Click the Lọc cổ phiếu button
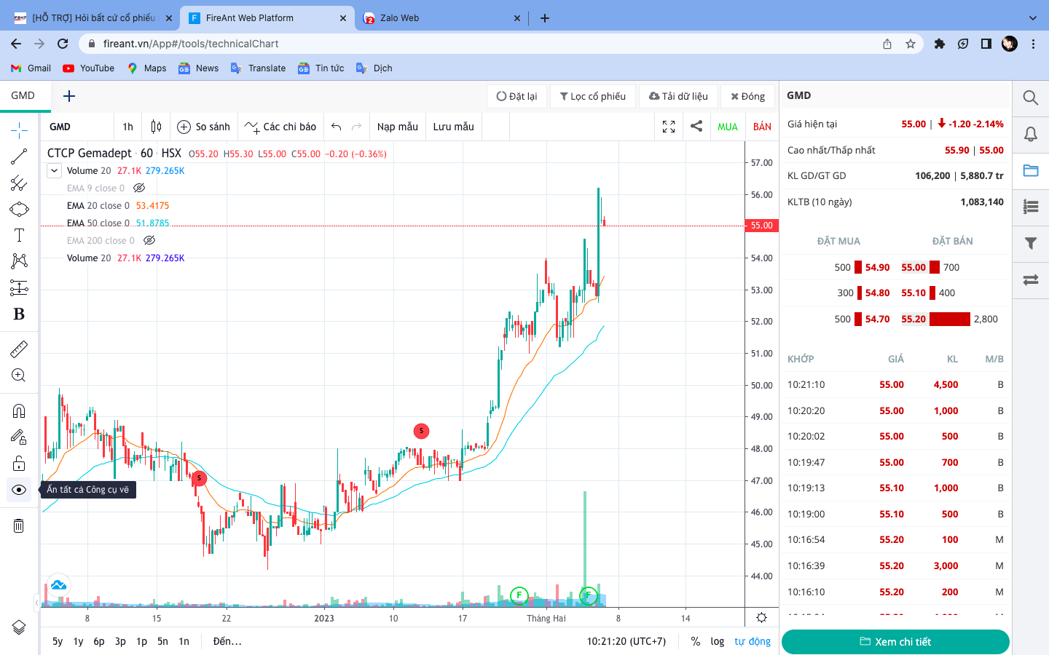This screenshot has height=655, width=1049. [592, 96]
